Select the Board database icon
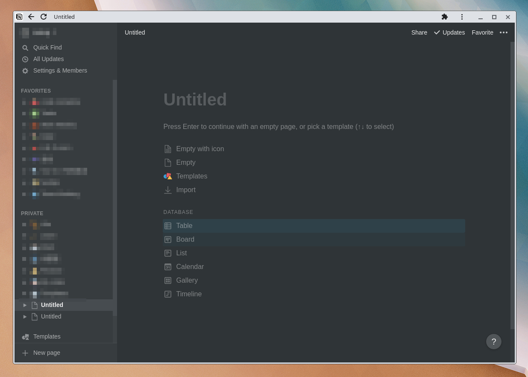 pos(168,240)
